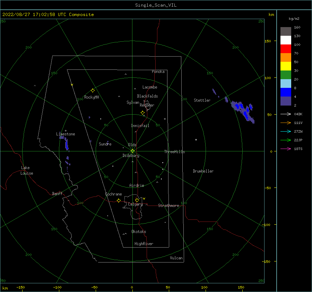
Task: Click the RedDeer city label
Action: (147, 105)
